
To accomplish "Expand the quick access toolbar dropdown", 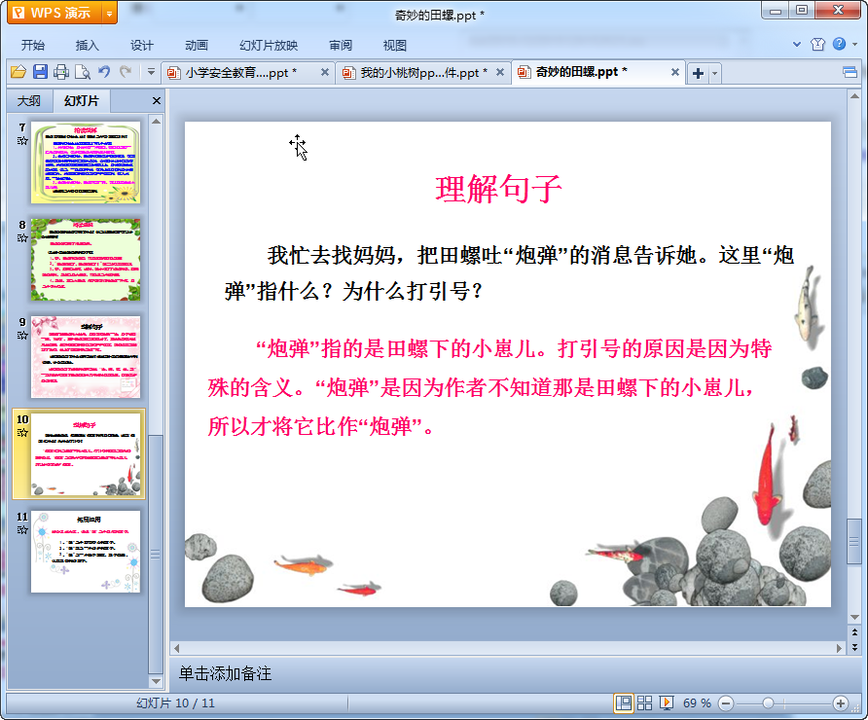I will (151, 72).
